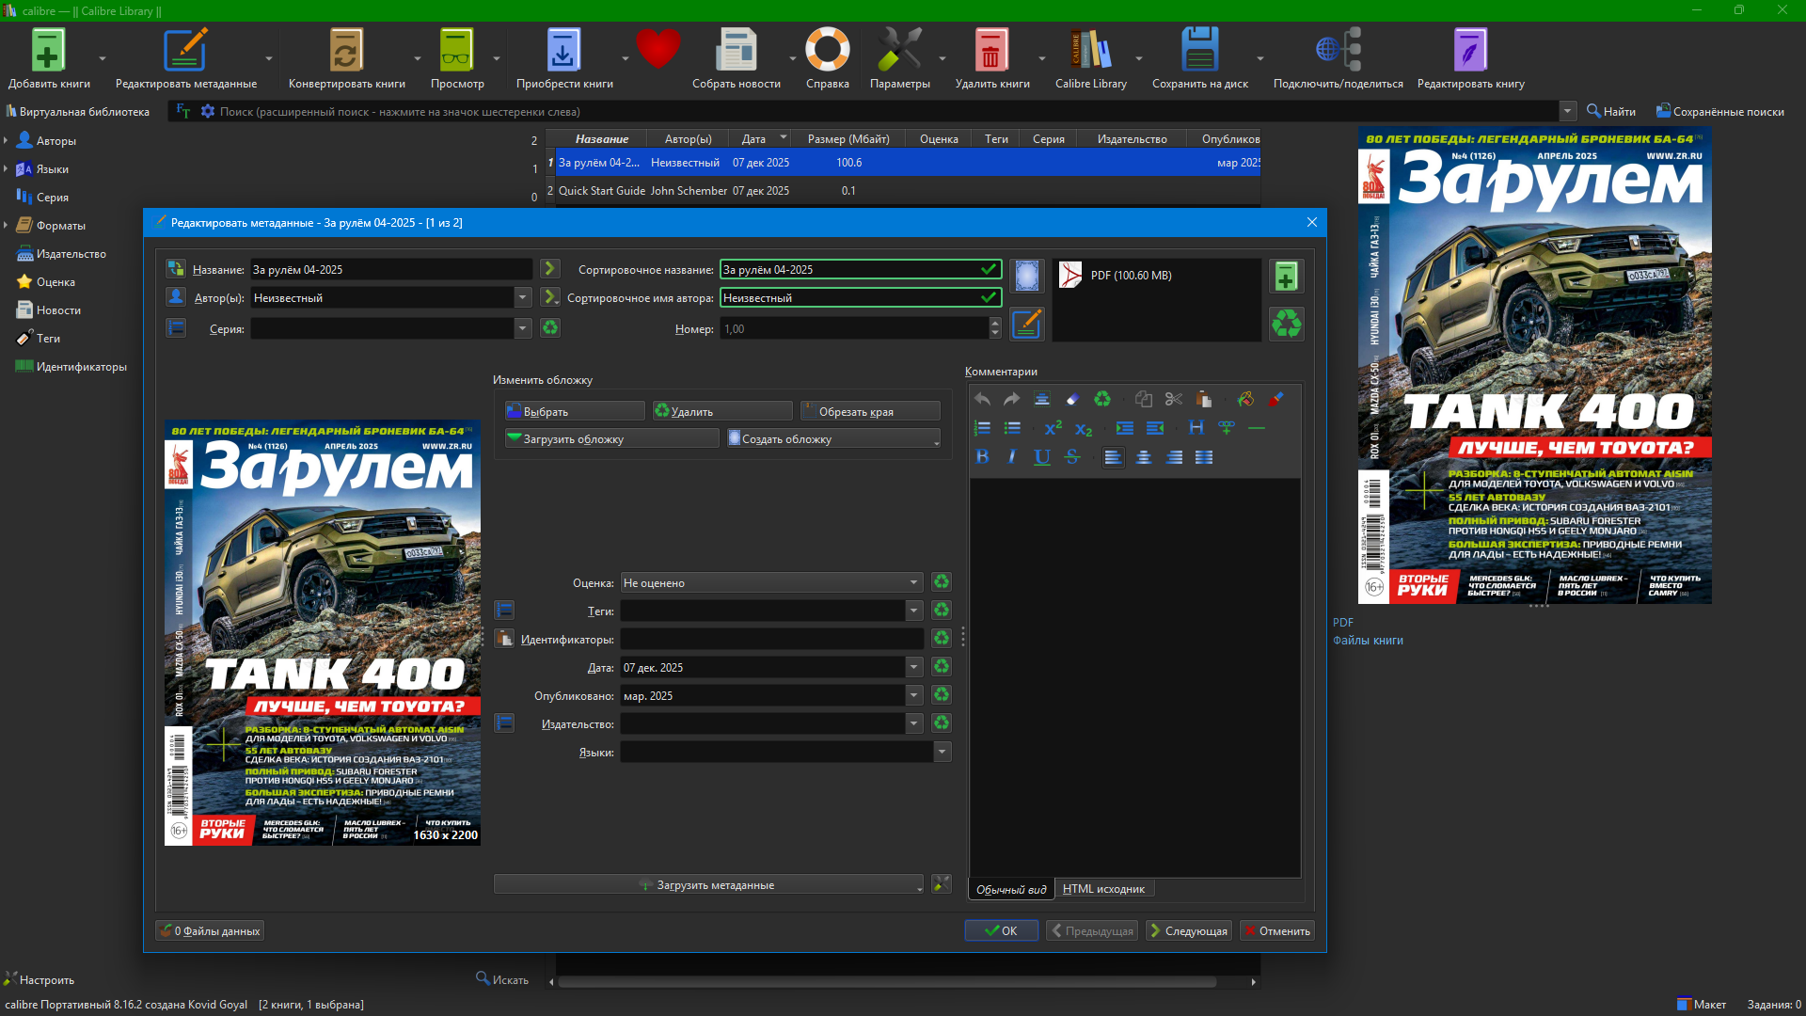Screen dimensions: 1806x1016
Task: Expand the Authors item in the tag browser
Action: 7,141
